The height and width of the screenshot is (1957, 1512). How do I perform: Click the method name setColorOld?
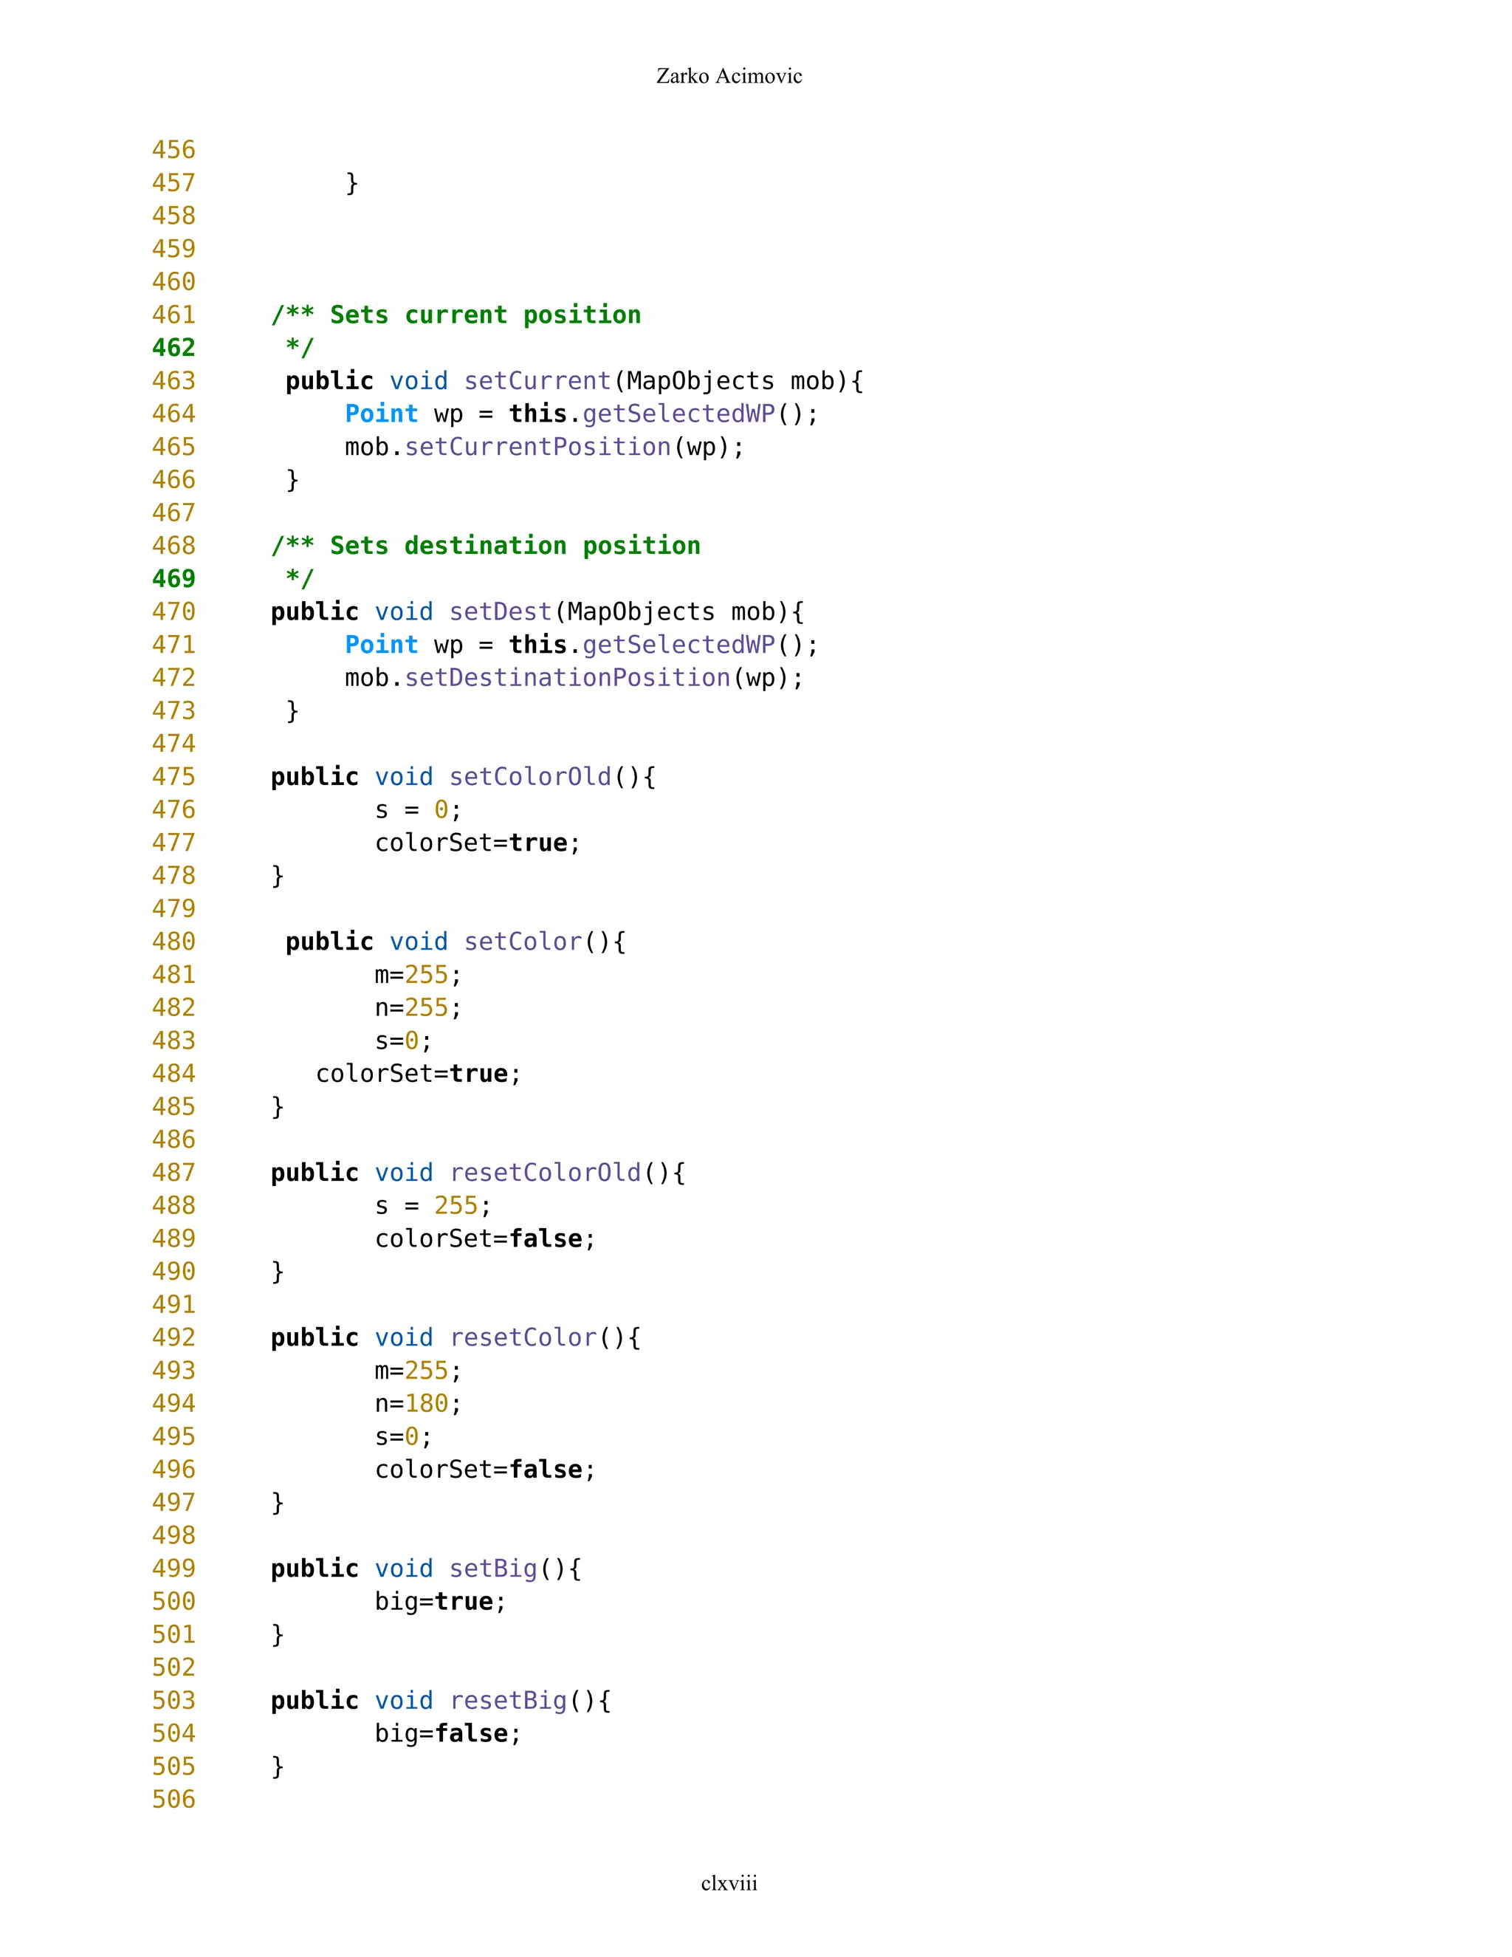530,777
